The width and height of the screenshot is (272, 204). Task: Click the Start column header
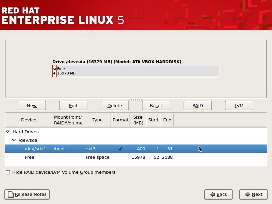pos(153,120)
